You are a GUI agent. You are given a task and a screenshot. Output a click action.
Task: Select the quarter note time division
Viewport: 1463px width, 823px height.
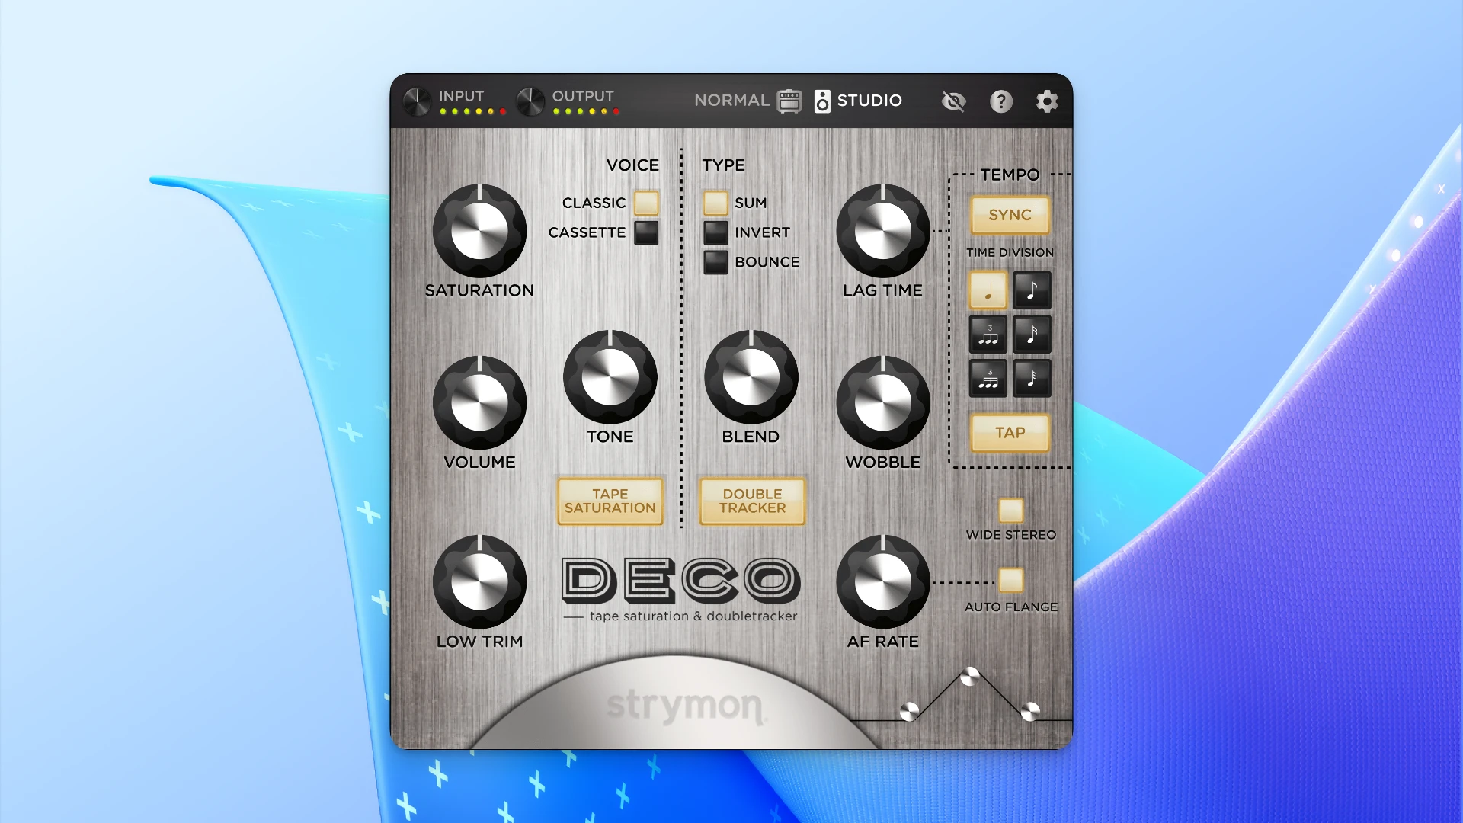click(988, 290)
